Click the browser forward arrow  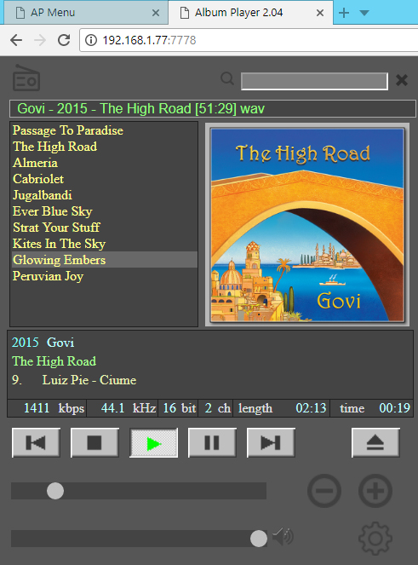(x=40, y=40)
